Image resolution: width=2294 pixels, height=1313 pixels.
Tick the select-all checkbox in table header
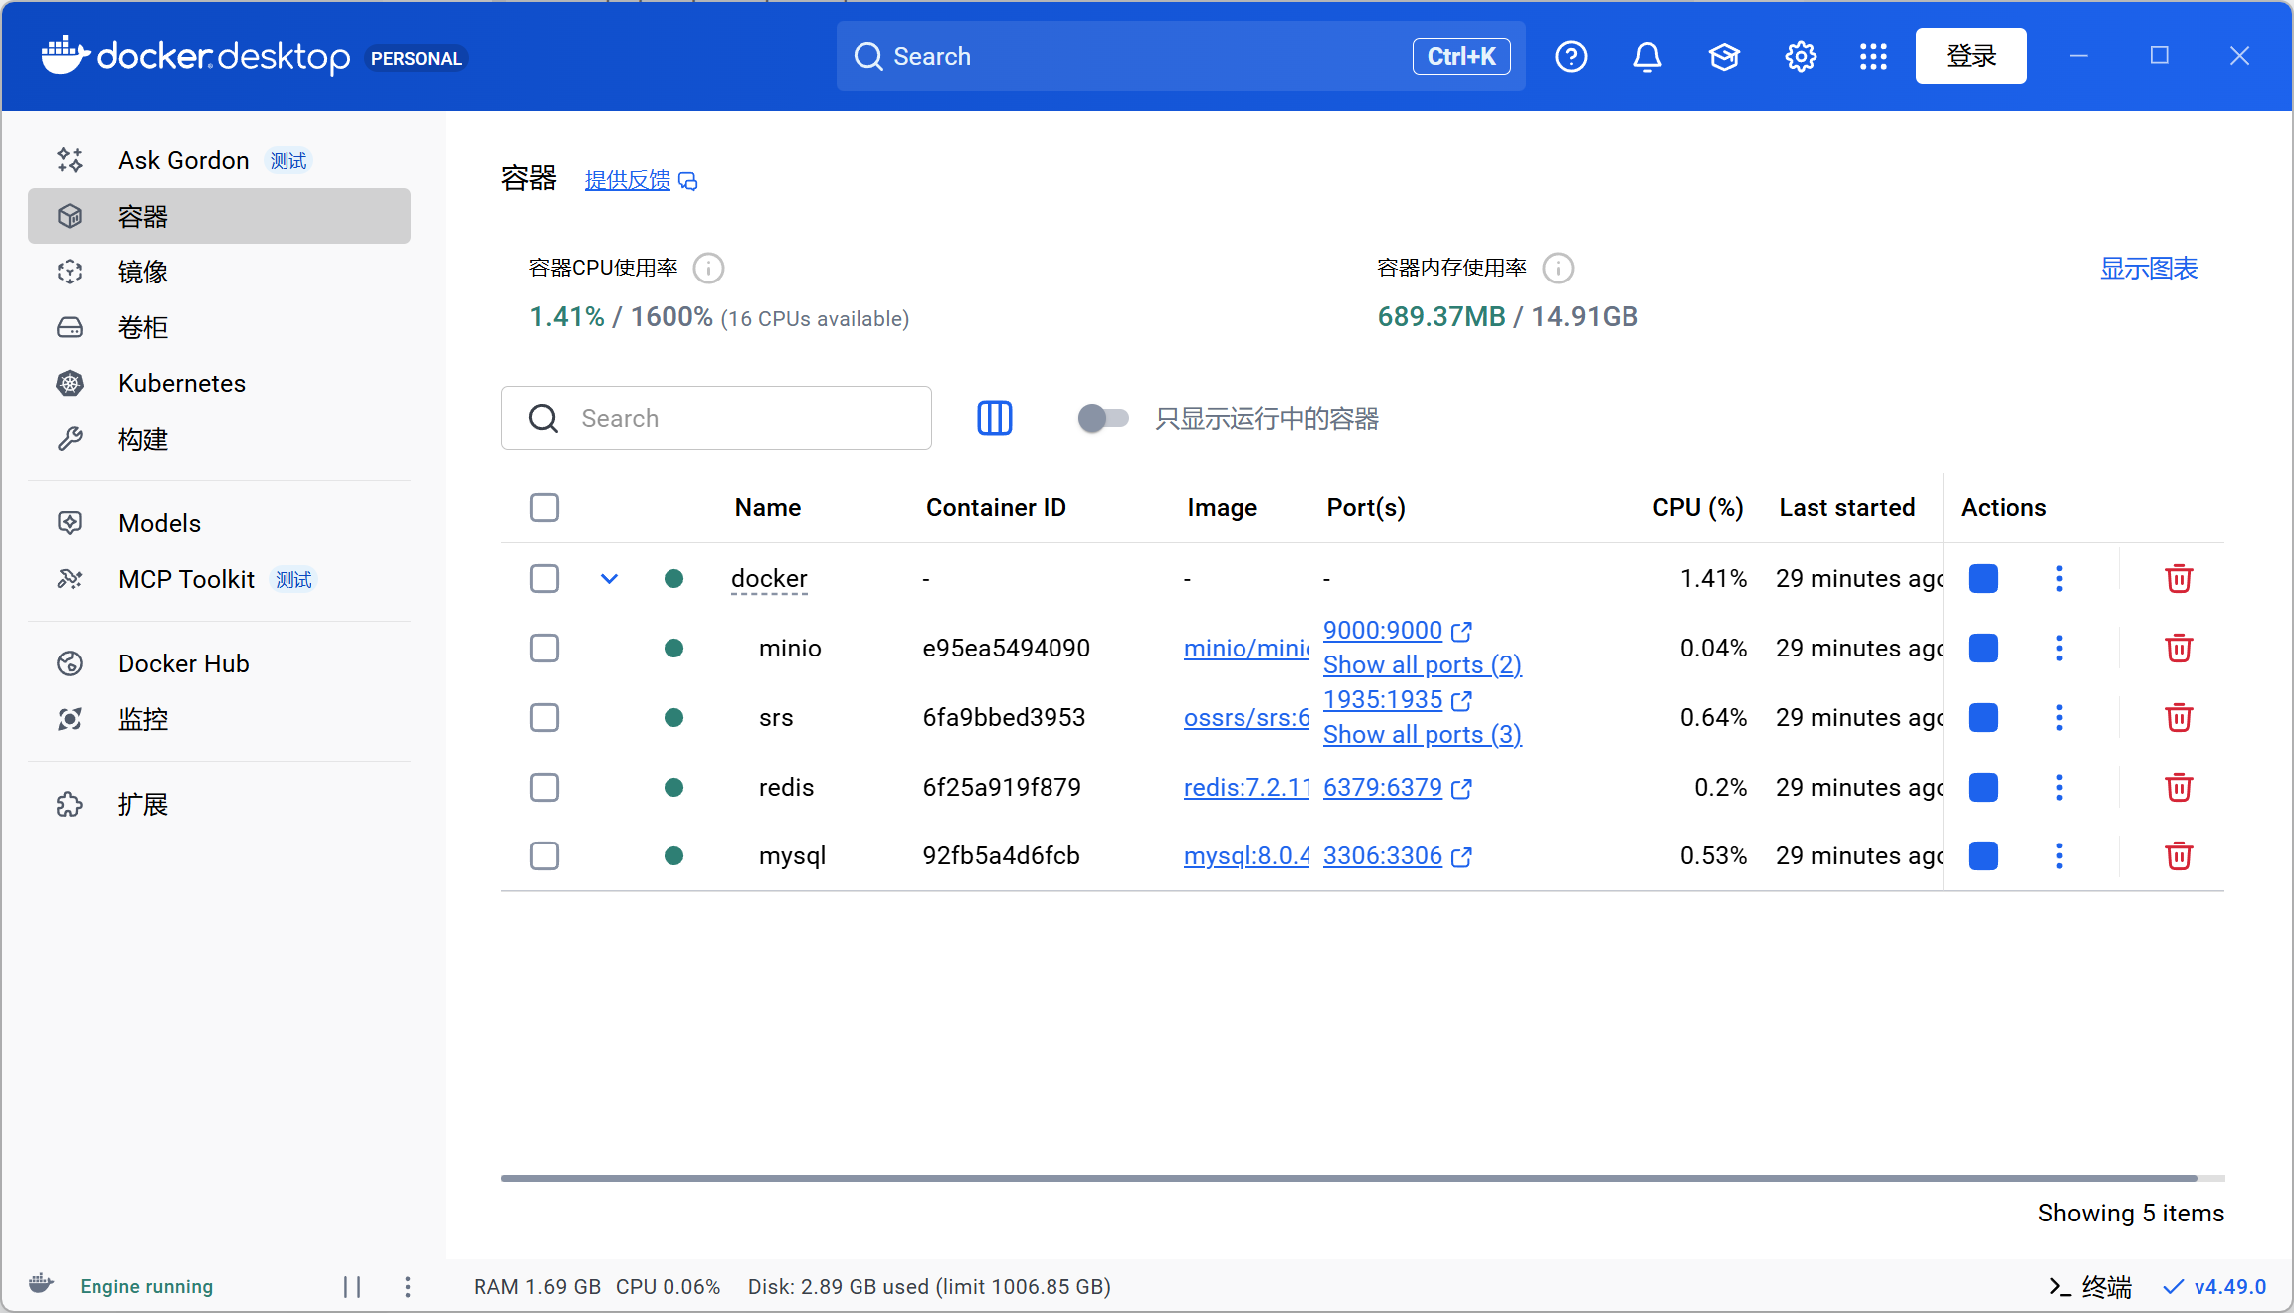544,507
